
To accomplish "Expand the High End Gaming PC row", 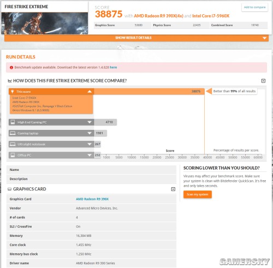I will (90, 122).
